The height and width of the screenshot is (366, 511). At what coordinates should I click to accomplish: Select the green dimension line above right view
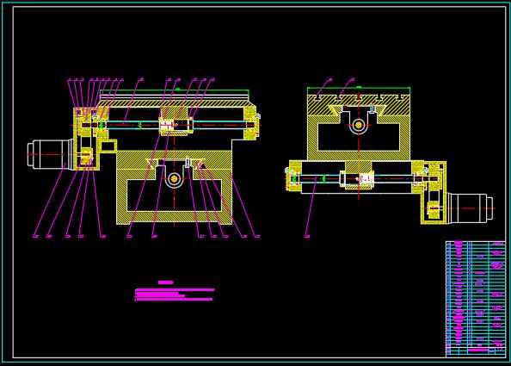pyautogui.click(x=359, y=88)
